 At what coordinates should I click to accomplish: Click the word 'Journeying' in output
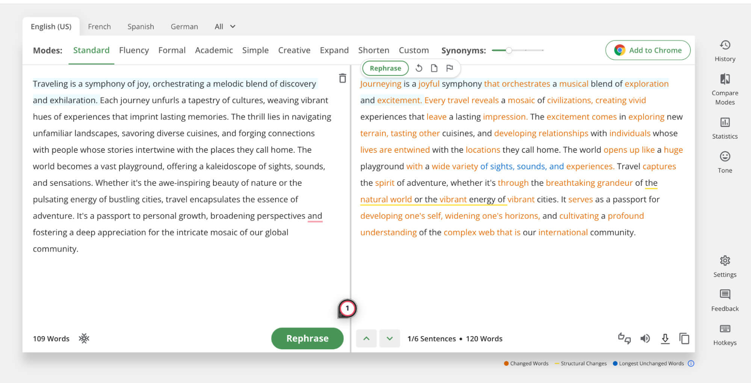381,84
